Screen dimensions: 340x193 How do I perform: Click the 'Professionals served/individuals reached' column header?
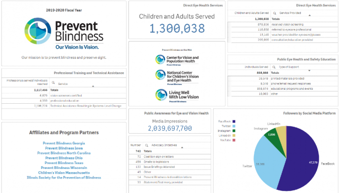27,82
